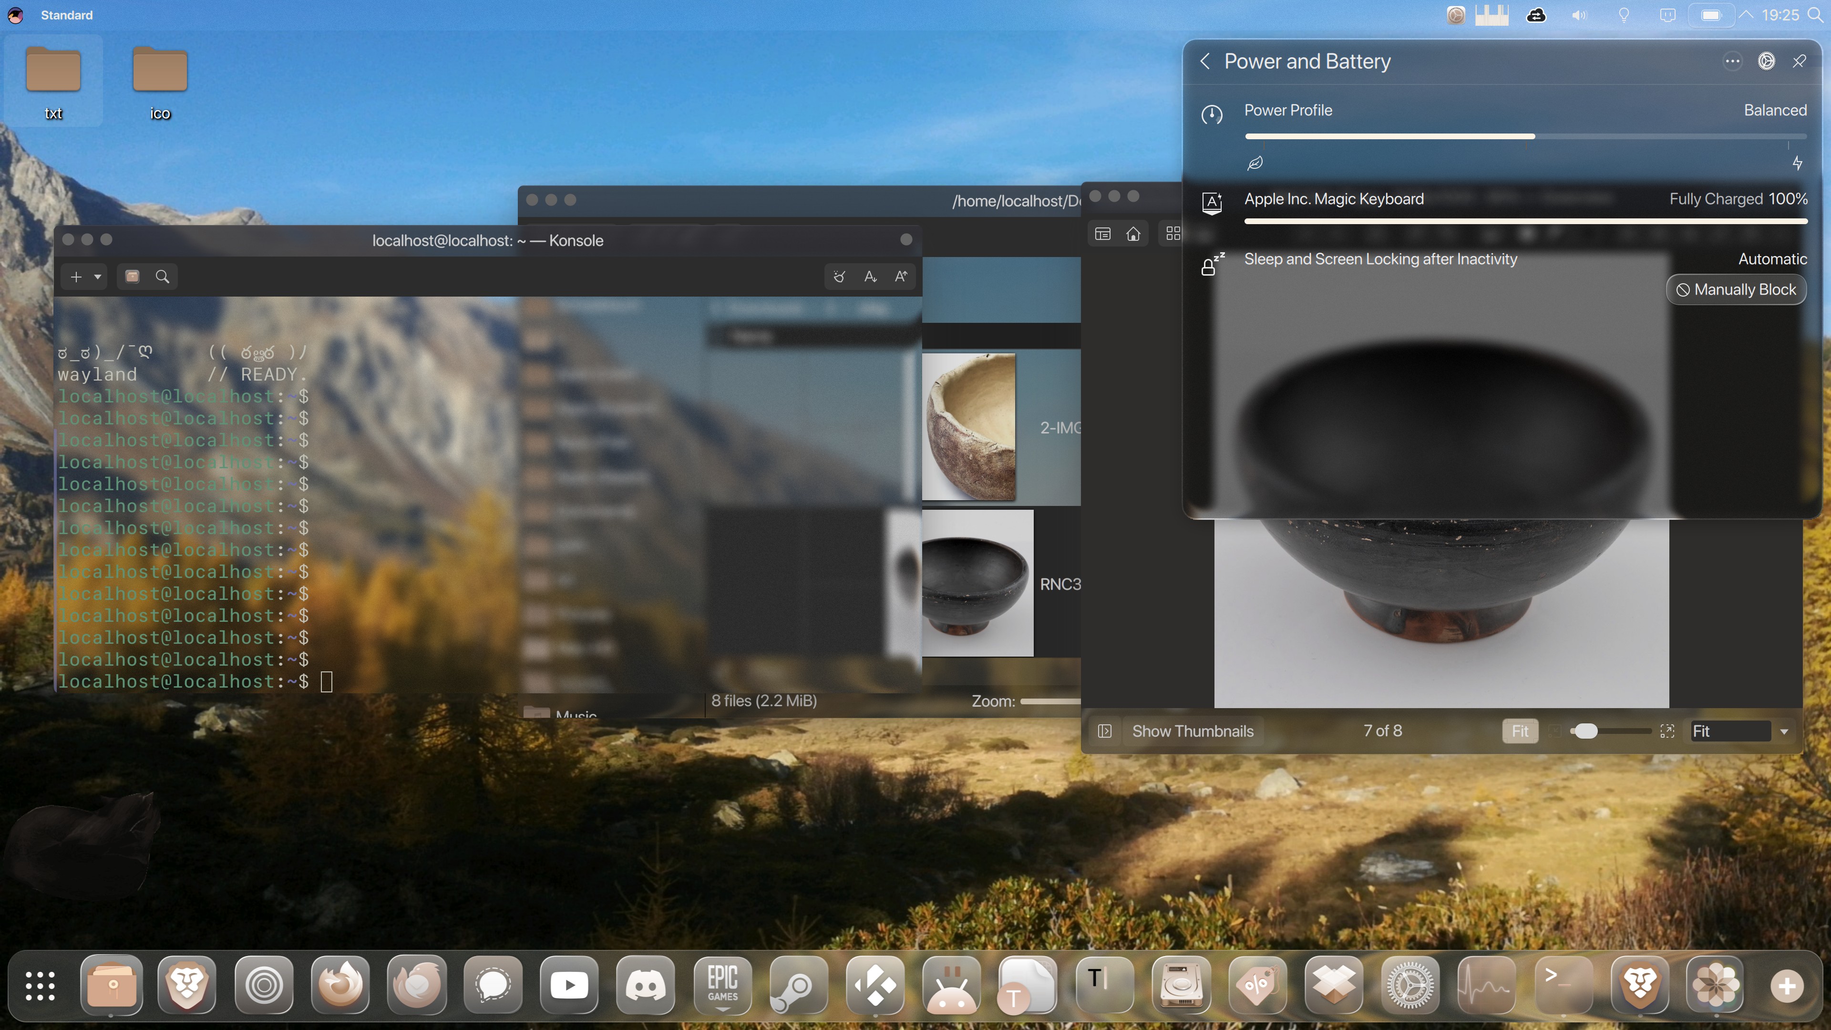The image size is (1831, 1030).
Task: Launch Kodi from the dock
Action: point(875,985)
